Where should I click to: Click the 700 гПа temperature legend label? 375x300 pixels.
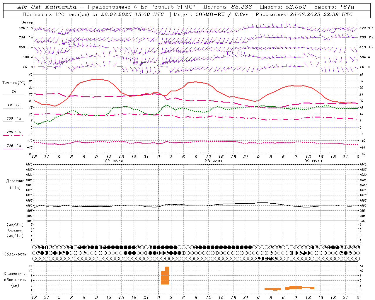click(14, 132)
